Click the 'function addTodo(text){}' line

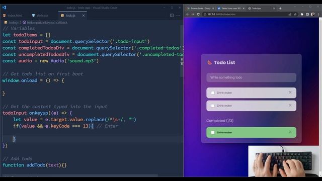[x=35, y=165]
